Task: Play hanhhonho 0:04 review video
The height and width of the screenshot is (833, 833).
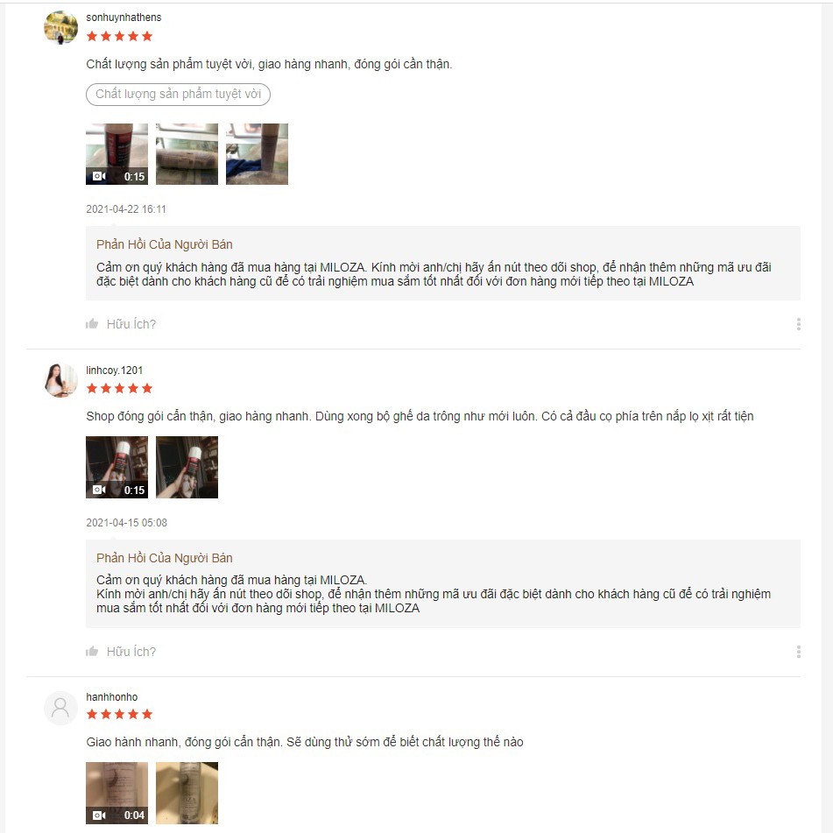Action: [x=116, y=794]
